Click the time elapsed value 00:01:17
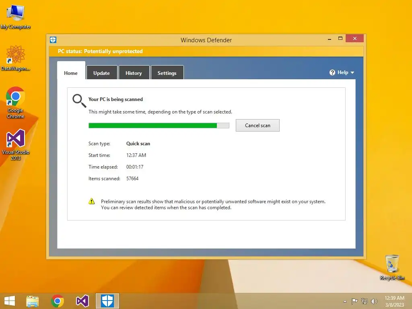The width and height of the screenshot is (412, 309). click(x=135, y=167)
